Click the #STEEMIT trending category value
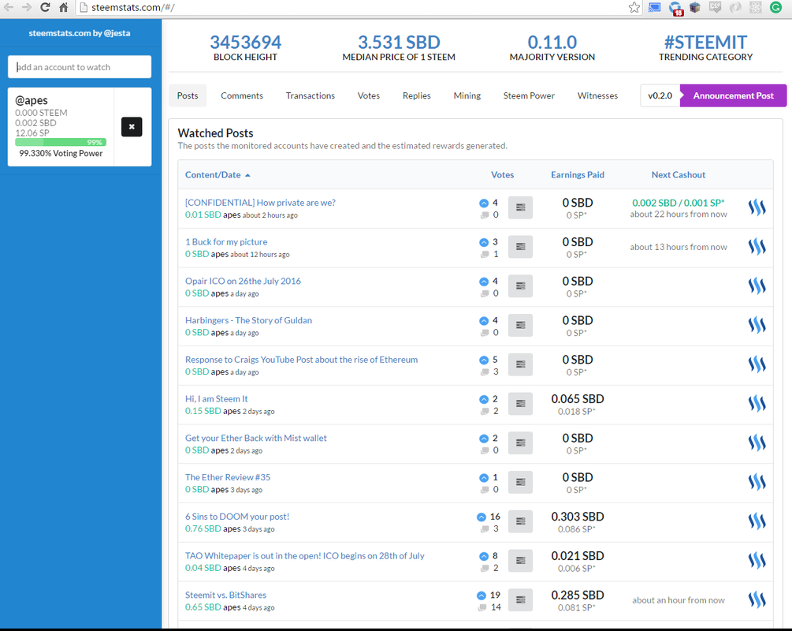The height and width of the screenshot is (631, 792). pyautogui.click(x=705, y=43)
